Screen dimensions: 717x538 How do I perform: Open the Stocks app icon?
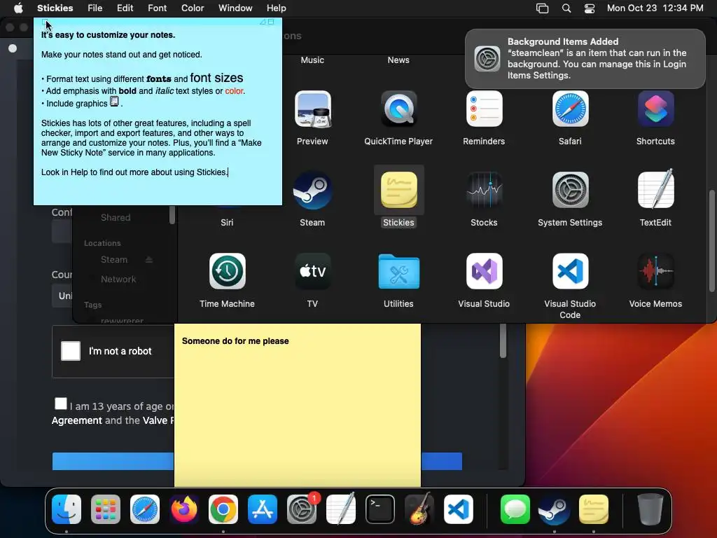pos(484,190)
